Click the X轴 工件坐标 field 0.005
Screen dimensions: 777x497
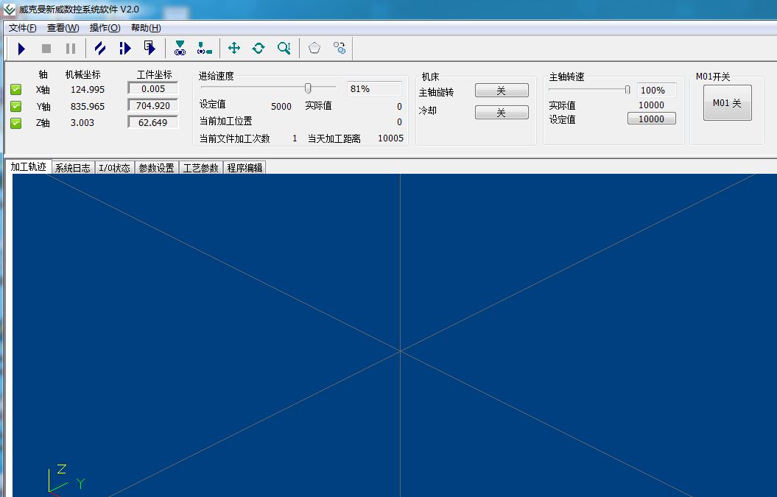pos(153,88)
